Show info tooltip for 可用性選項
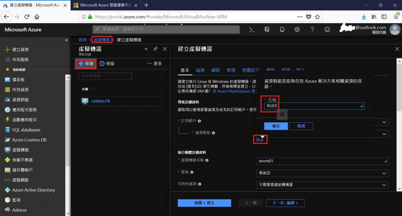This screenshot has width=402, height=216. (200, 184)
